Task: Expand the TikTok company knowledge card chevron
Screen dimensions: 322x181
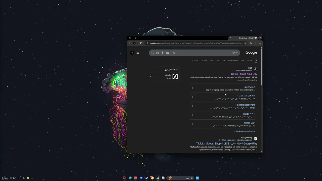Action: click(151, 77)
